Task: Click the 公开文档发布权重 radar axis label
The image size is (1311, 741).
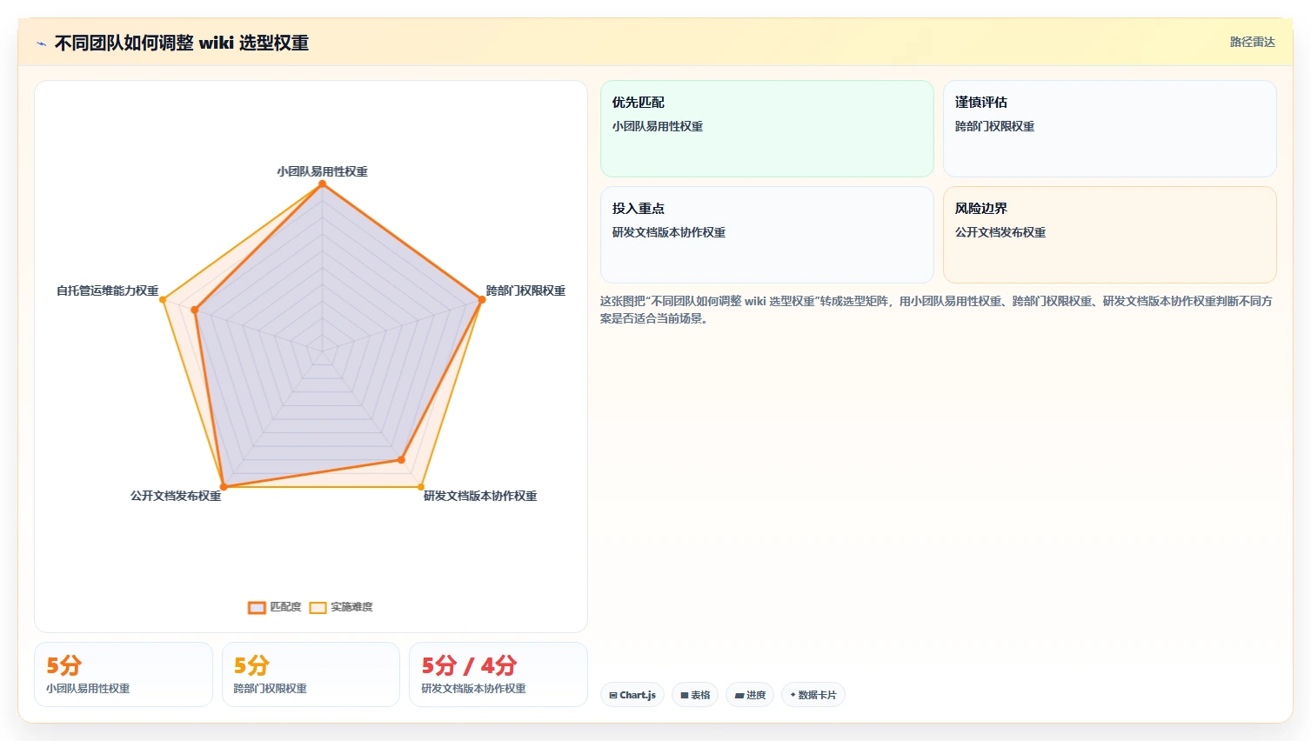Action: (x=176, y=496)
